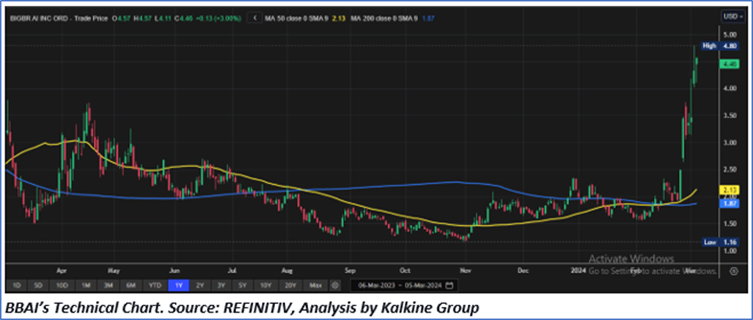Select the 10D time range

point(62,286)
